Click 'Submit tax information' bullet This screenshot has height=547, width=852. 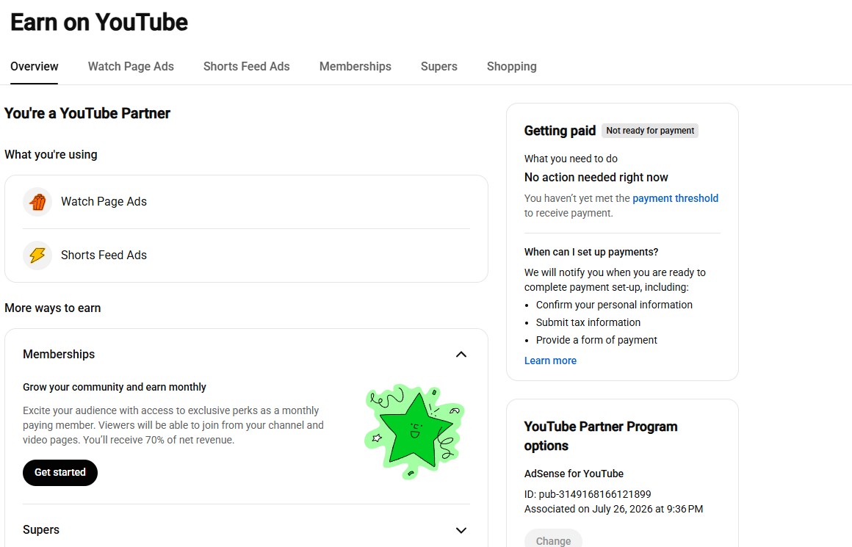[x=588, y=322]
